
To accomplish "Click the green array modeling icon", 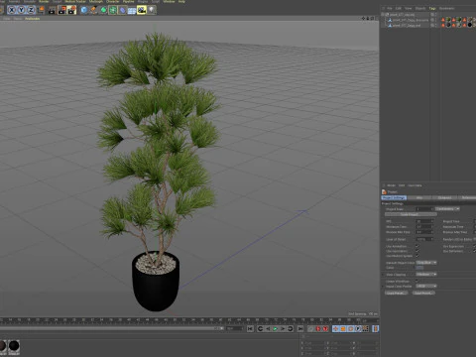I will 113,10.
